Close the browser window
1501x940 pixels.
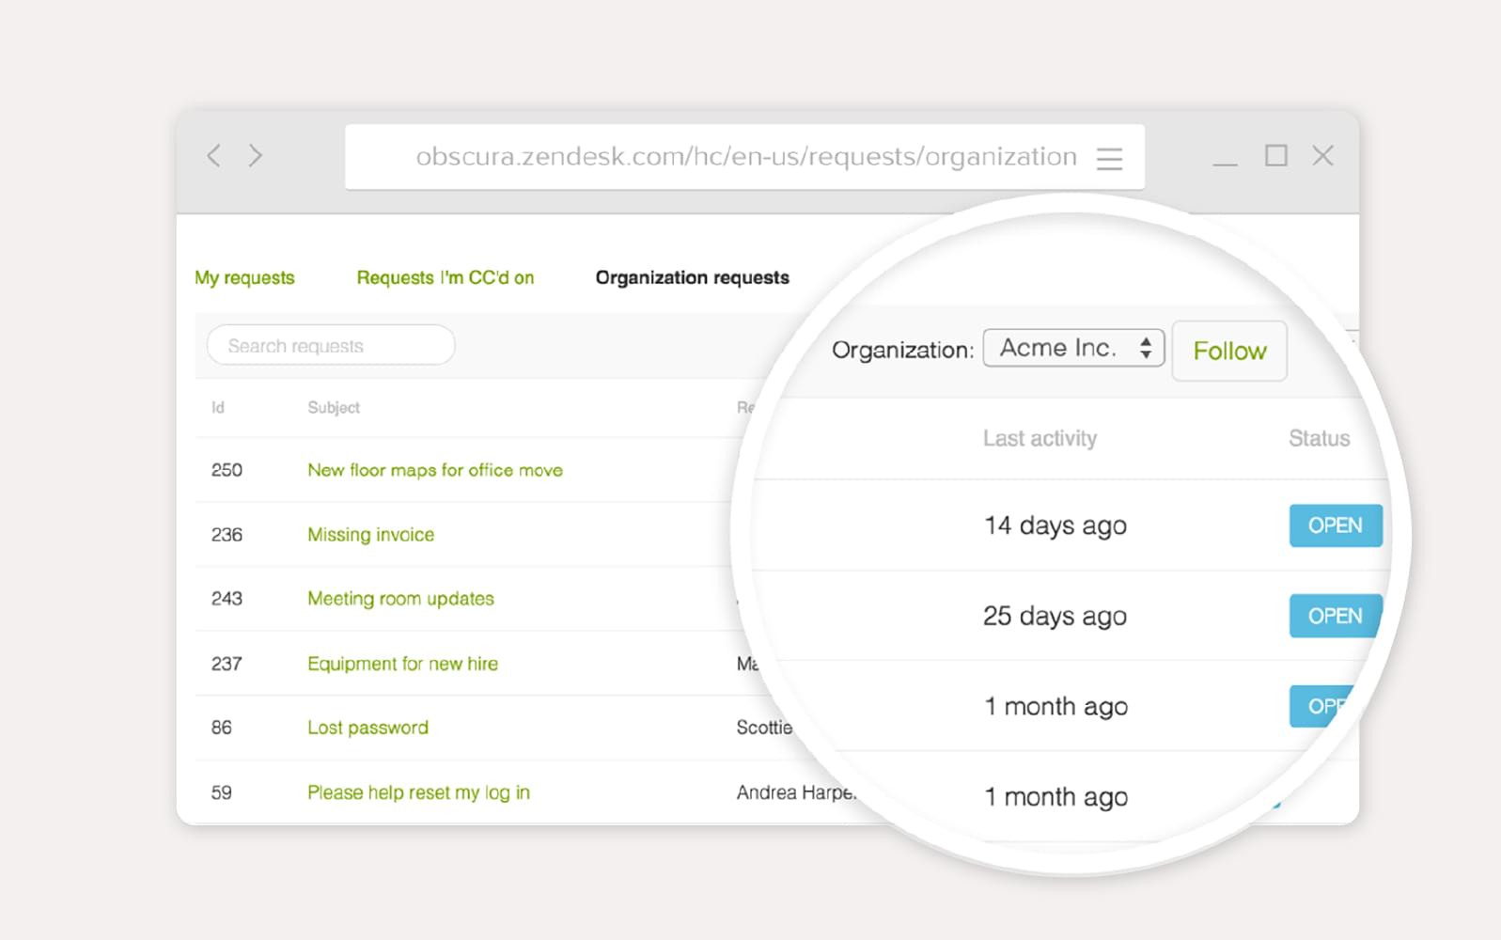1322,155
